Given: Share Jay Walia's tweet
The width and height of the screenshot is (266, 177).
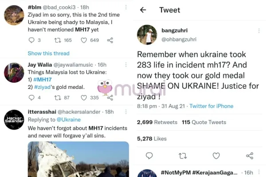Looking at the screenshot, I should click(x=110, y=97).
